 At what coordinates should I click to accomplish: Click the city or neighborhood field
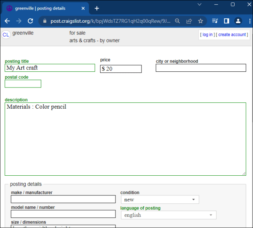tap(201, 68)
